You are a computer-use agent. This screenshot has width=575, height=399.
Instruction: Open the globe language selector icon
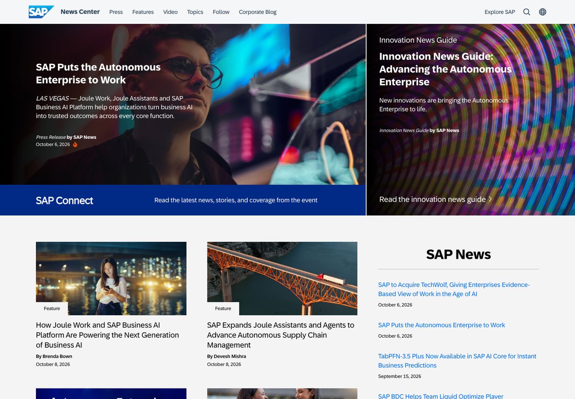point(542,12)
